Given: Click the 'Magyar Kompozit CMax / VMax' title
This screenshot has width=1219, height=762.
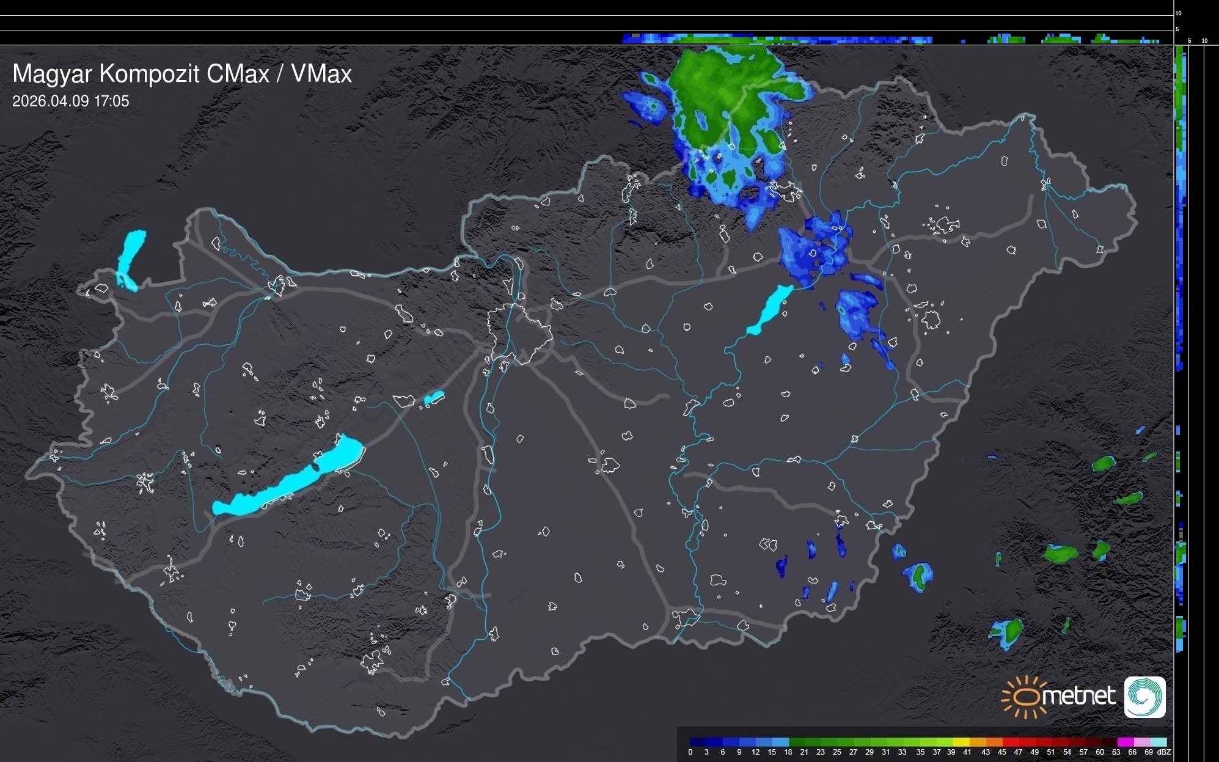Looking at the screenshot, I should (181, 74).
